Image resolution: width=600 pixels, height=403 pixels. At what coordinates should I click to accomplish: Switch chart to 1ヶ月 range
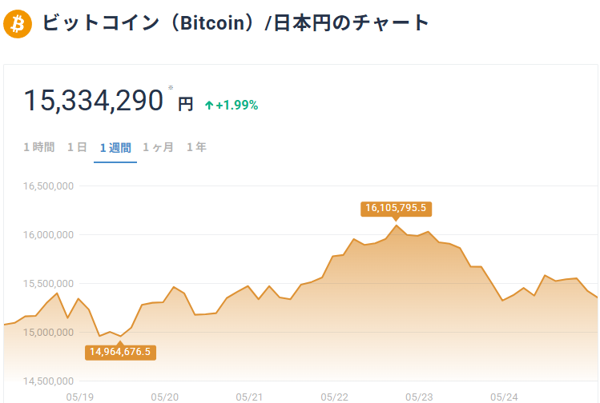coord(158,147)
